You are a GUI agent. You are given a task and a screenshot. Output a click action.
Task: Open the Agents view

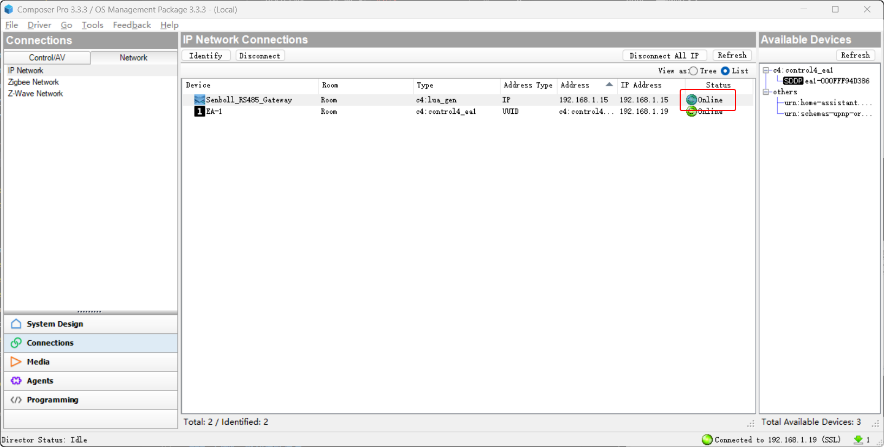91,381
